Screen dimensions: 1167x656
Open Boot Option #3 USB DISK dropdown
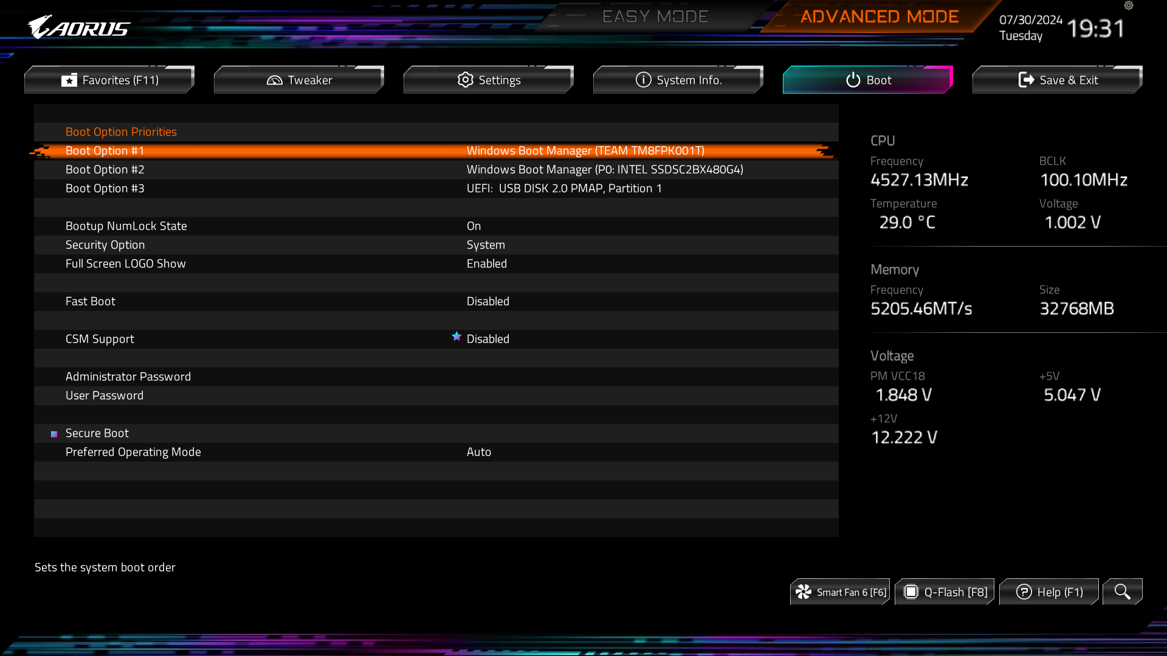[563, 188]
